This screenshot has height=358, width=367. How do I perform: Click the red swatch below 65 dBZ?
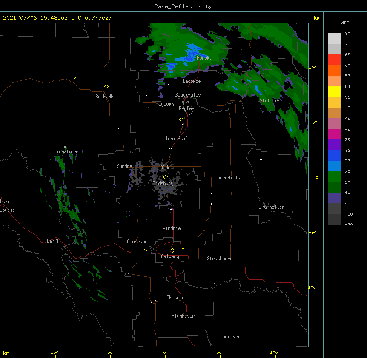coord(335,60)
